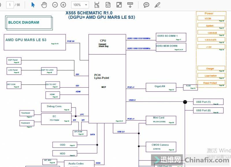This screenshot has height=167, width=231.
Task: Click the SPI ROM block
Action: [80, 133]
